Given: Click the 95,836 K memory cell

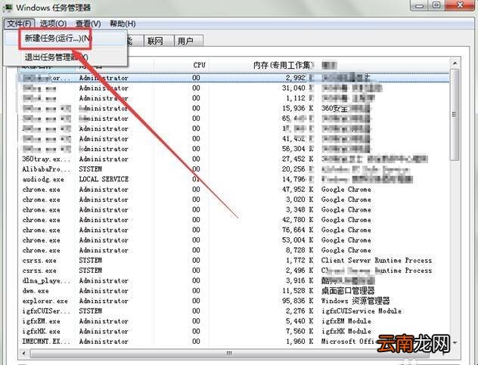Looking at the screenshot, I should point(297,301).
